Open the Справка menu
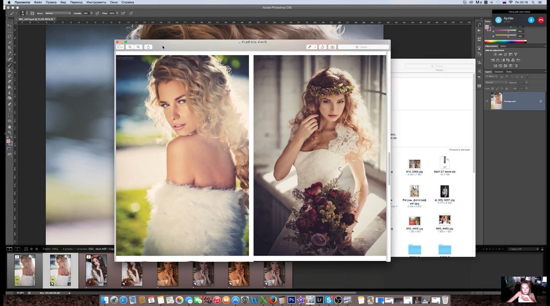Viewport: 550px width, 306px height. 127,2
